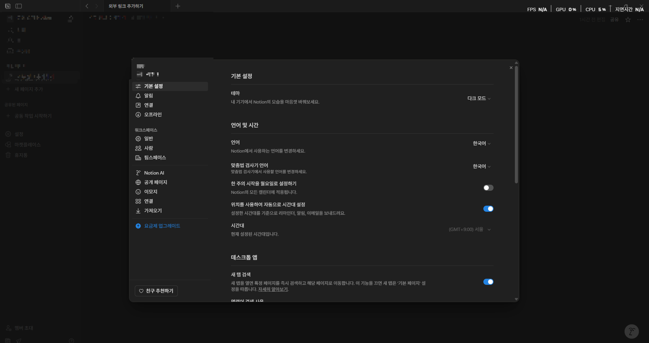Toggle 한 주의 시작을 월요일로 설정하기 switch

pos(488,188)
